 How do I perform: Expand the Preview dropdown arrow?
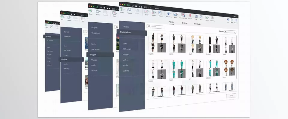(x=203, y=17)
